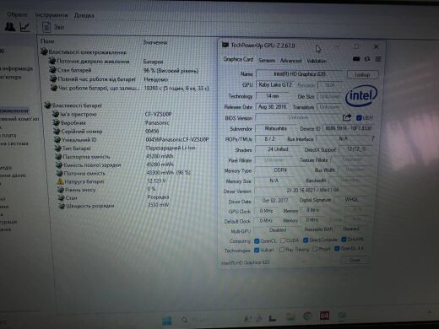The width and height of the screenshot is (439, 329).
Task: Click the DDR4 Memory Type field
Action: pos(279,170)
